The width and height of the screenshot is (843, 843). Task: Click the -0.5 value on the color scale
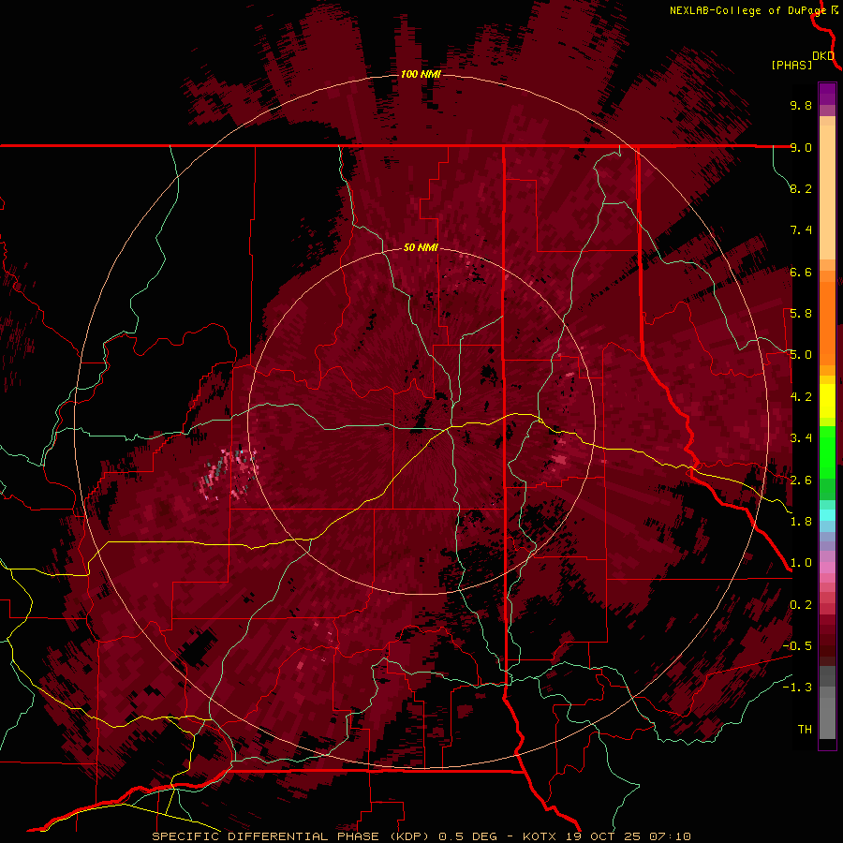(x=797, y=646)
